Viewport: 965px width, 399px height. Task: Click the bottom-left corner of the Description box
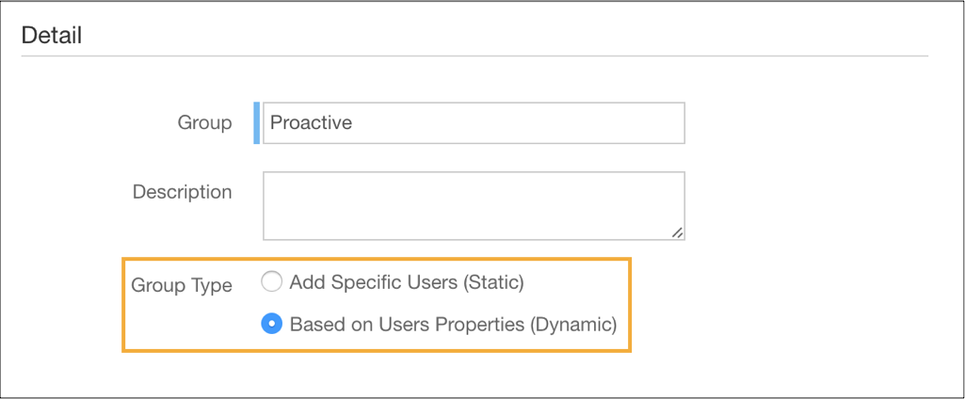click(x=265, y=238)
